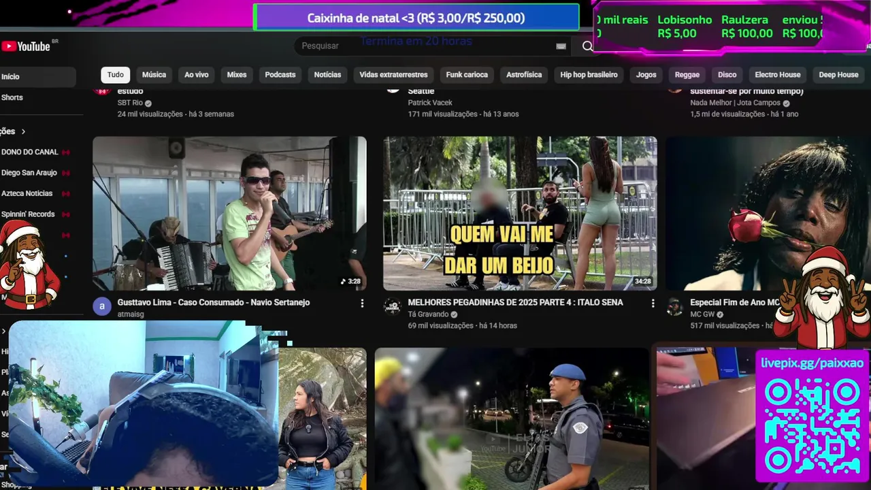Screen dimensions: 871x490
Task: Open the Nada Melhor | Jota Campos channel name
Action: click(735, 103)
